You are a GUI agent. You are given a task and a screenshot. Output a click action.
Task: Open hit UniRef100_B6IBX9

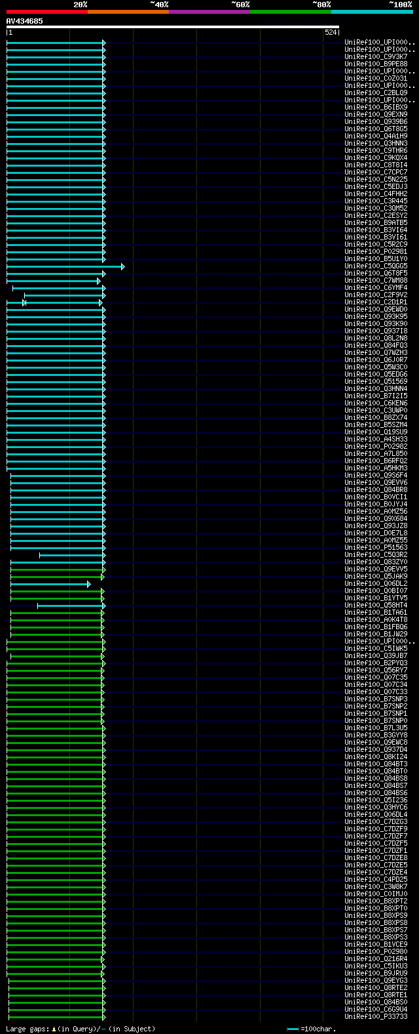[376, 108]
